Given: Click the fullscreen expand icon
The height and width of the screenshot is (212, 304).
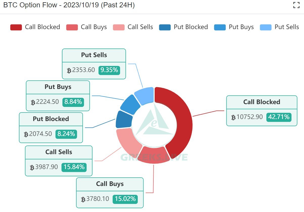Looking at the screenshot, I should tap(296, 5).
